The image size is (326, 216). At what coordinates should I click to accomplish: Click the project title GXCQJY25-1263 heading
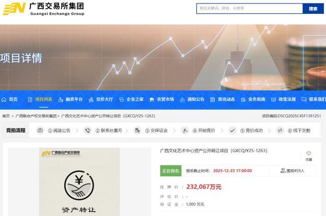coord(214,150)
